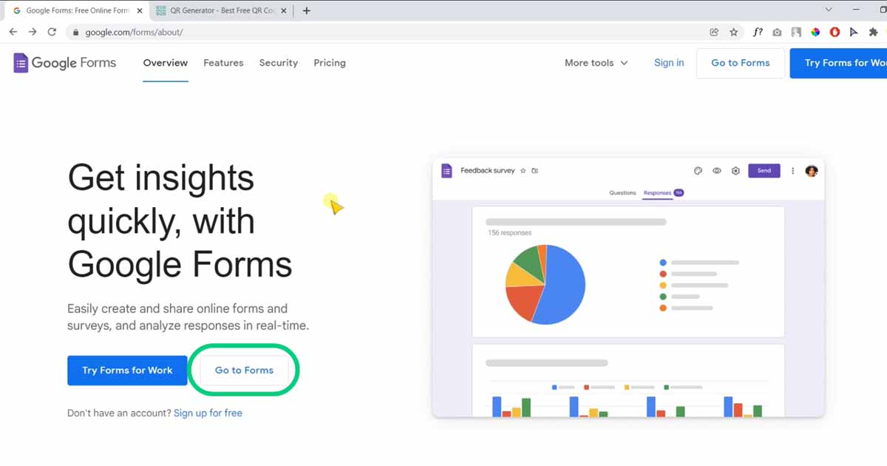The image size is (887, 466).
Task: Click the camera screenshot extension icon
Action: coord(777,32)
